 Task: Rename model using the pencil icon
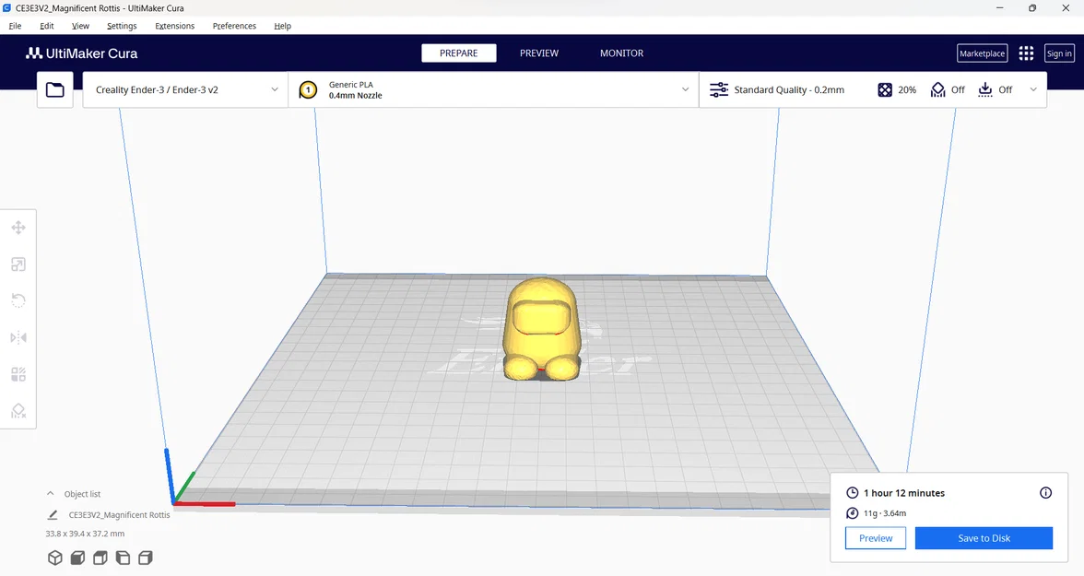point(53,514)
